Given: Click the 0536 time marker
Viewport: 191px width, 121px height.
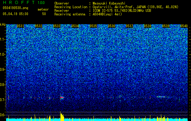Looking at the screenshot, I should coord(111,26).
